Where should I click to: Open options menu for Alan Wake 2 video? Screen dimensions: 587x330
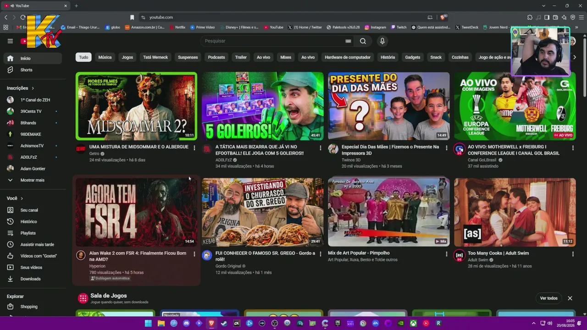194,254
